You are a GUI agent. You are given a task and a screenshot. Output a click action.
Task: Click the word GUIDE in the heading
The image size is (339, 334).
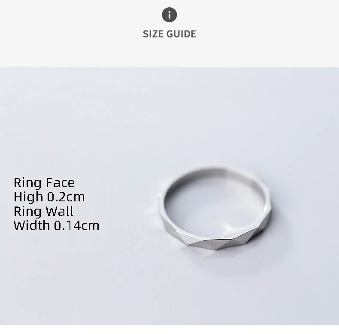coord(182,34)
